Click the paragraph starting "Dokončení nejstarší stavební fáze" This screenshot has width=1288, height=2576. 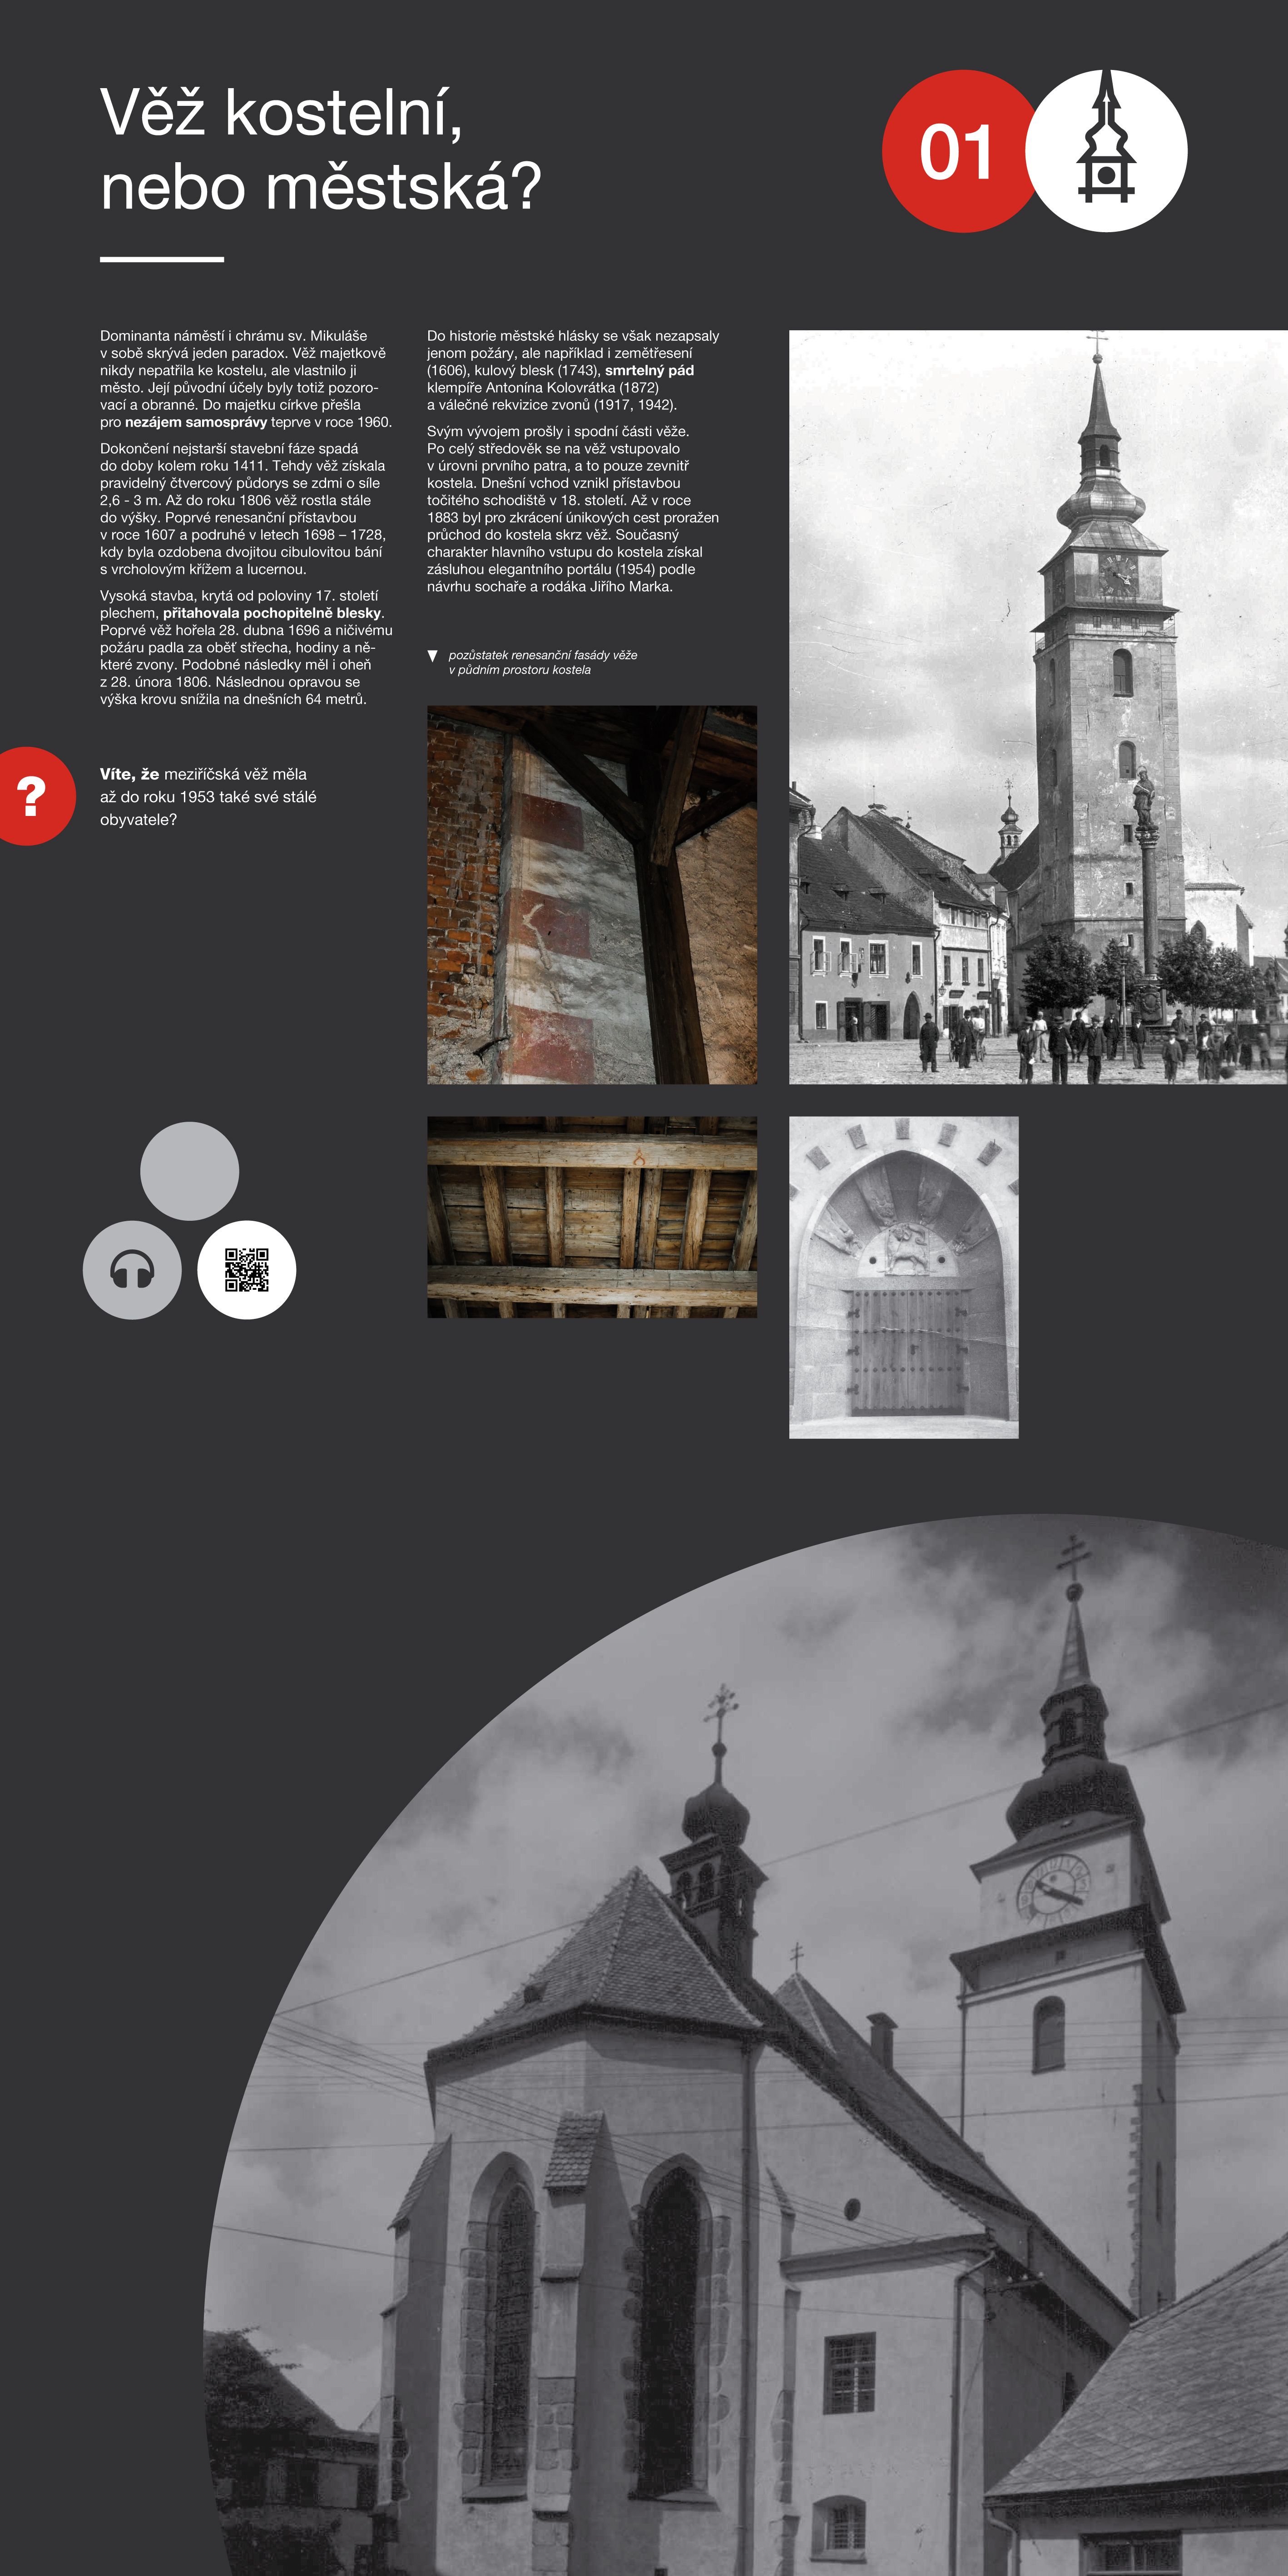pyautogui.click(x=243, y=509)
